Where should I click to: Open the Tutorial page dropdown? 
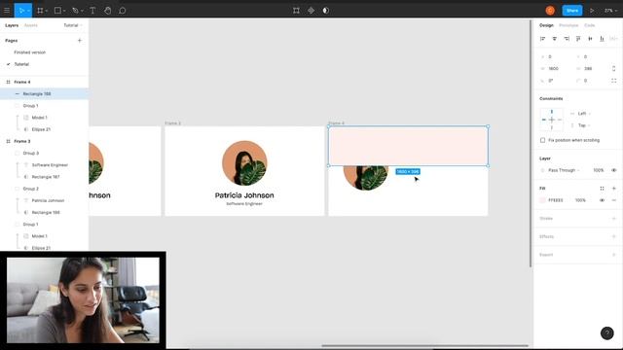[x=73, y=25]
